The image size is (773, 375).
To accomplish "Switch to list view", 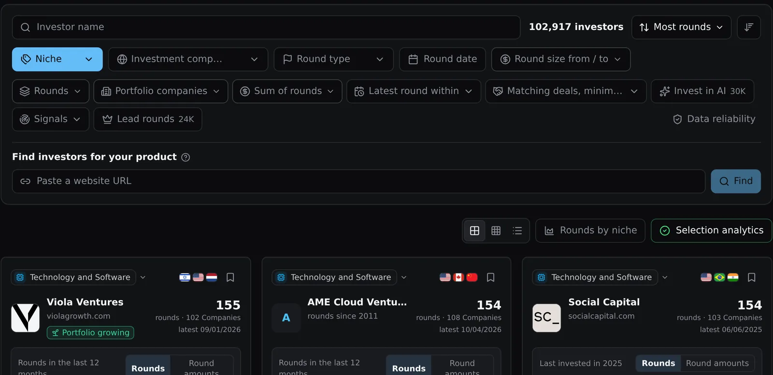I will click(x=517, y=231).
